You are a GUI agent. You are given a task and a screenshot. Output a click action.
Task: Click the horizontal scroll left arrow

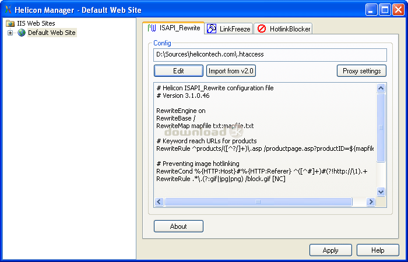159,201
